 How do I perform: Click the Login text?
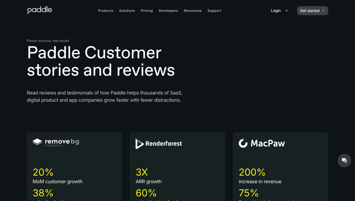[276, 11]
